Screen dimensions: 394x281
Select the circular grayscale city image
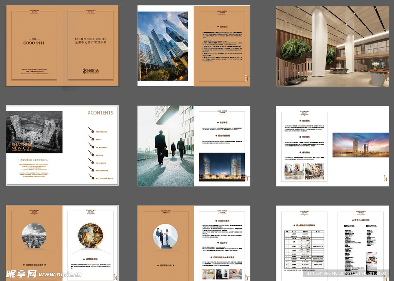click(x=34, y=236)
